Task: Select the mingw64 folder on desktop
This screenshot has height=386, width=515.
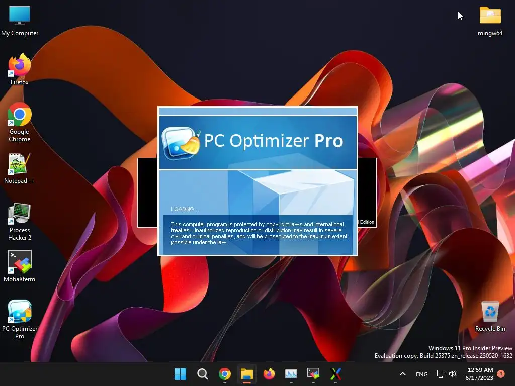Action: [x=490, y=21]
